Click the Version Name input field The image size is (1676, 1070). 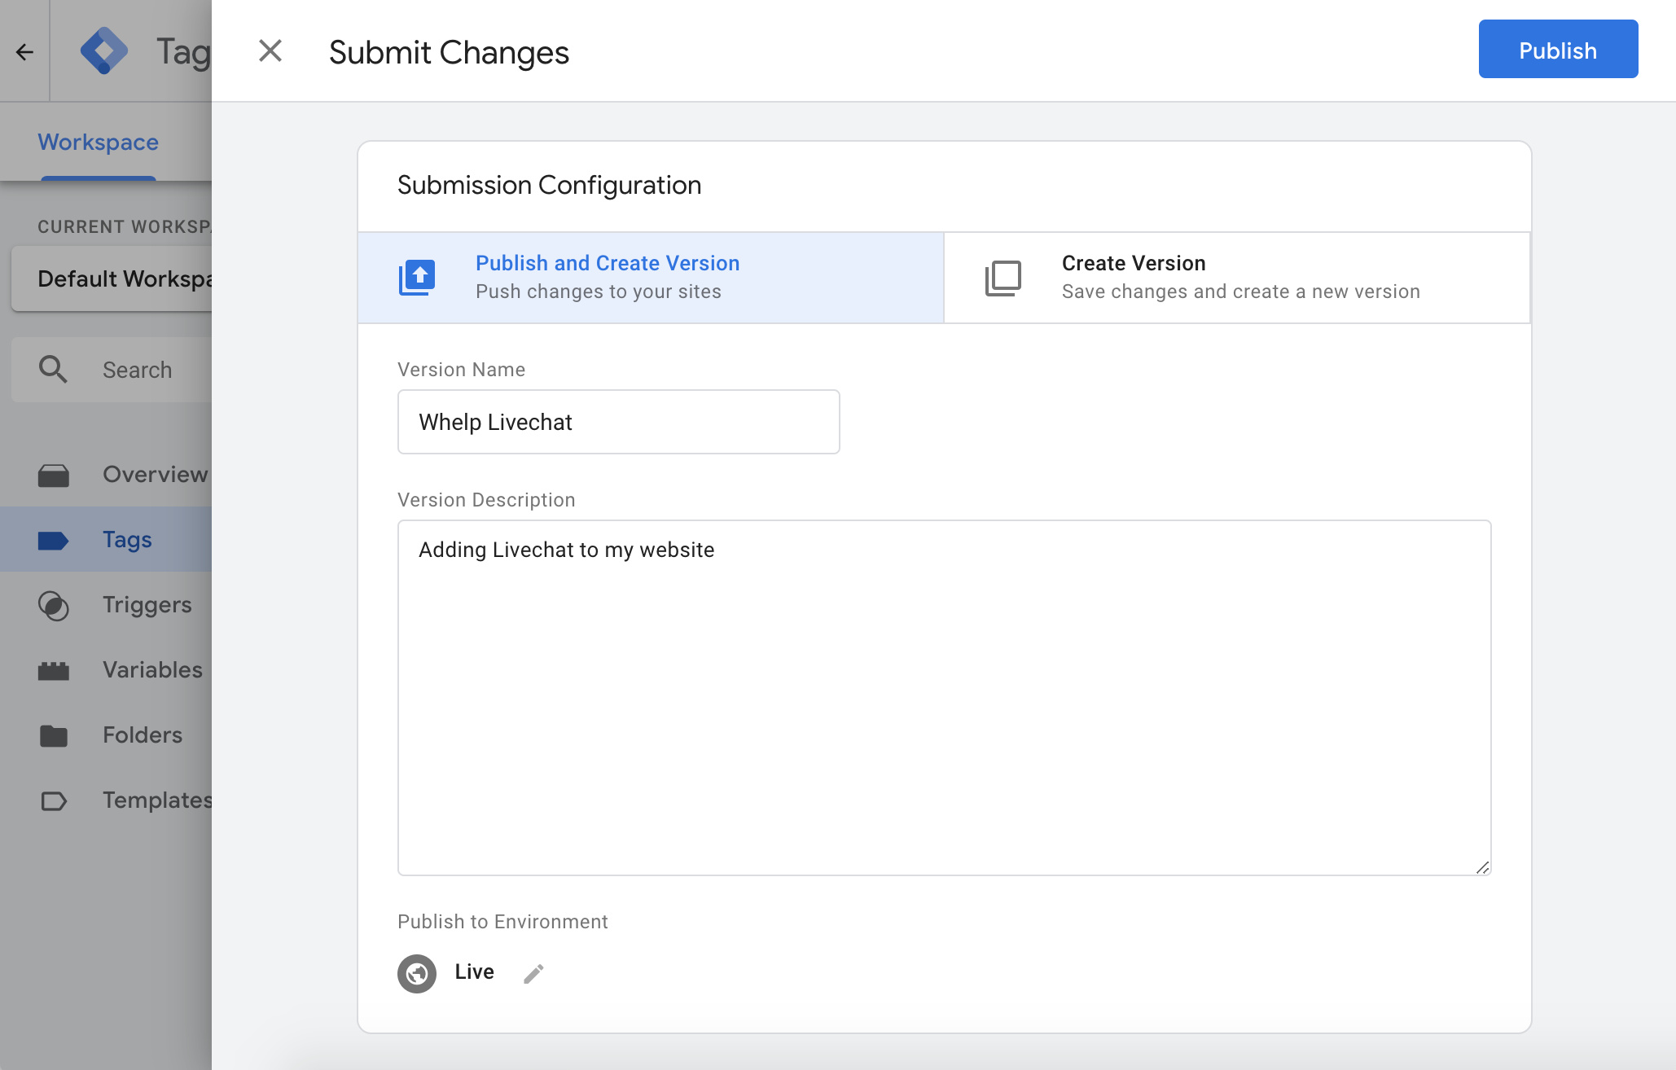click(619, 422)
